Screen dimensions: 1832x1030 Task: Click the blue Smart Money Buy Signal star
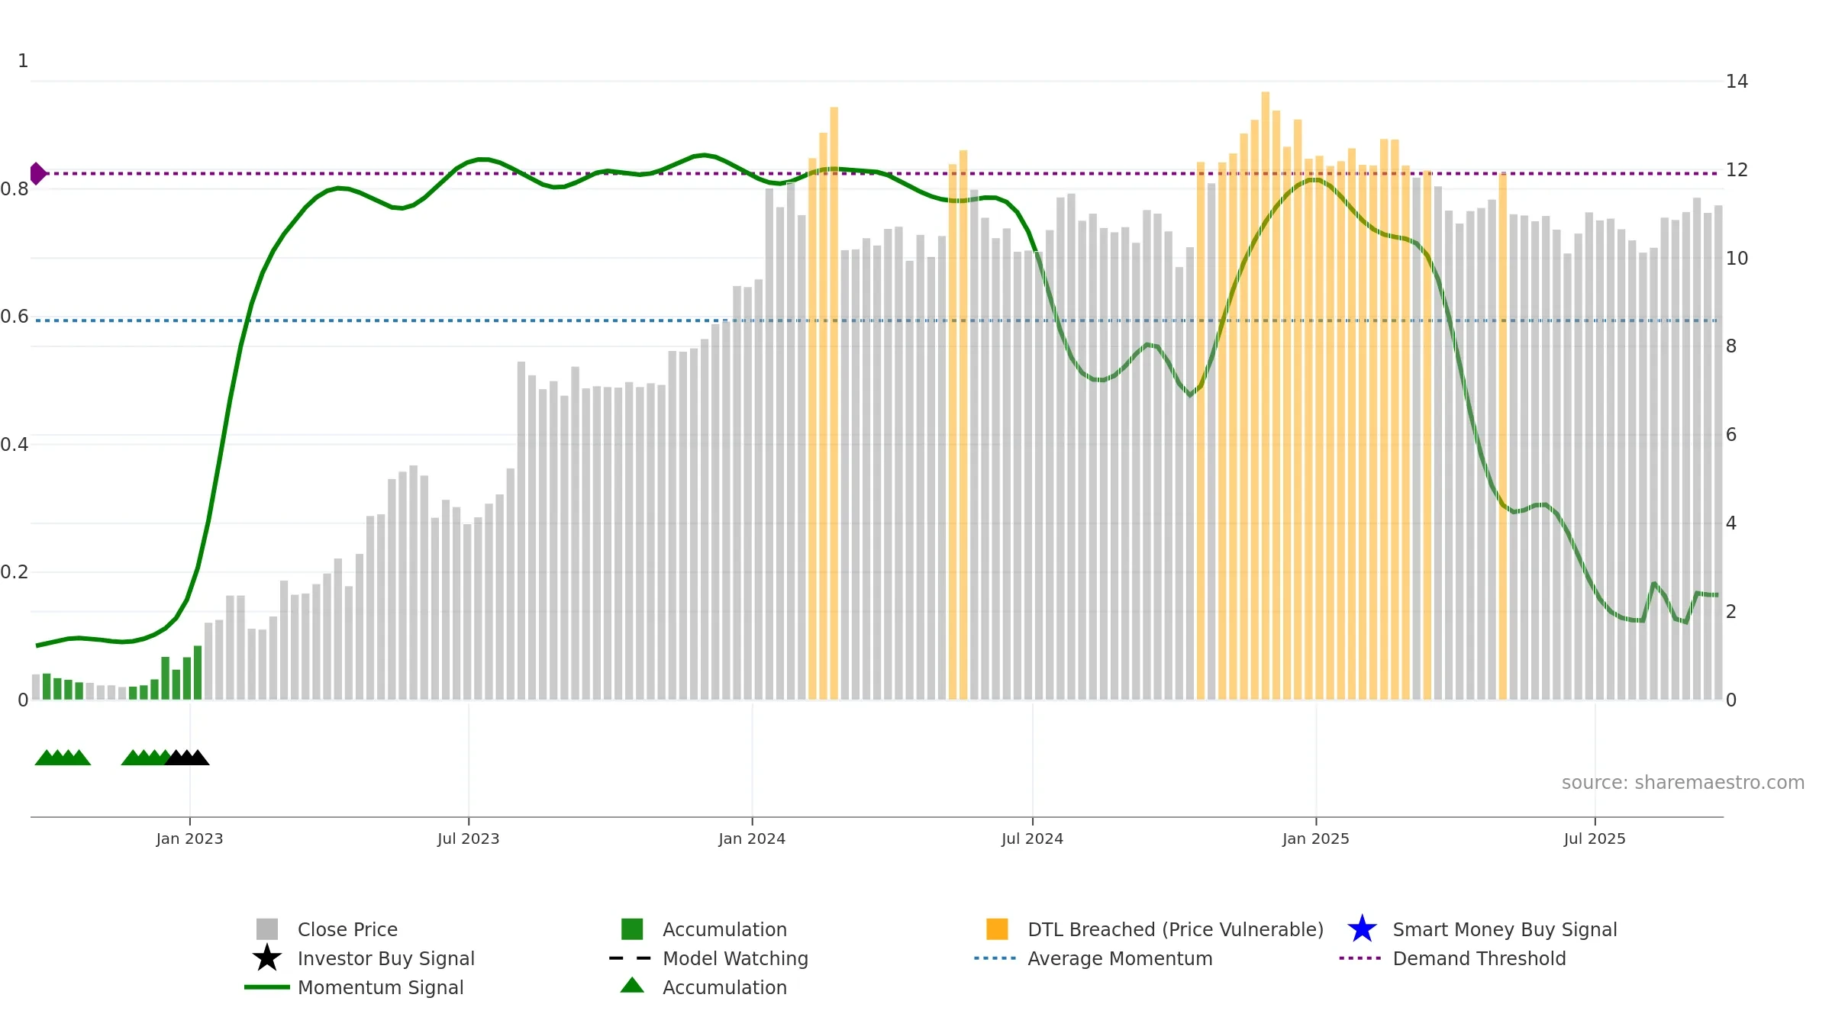1363,929
